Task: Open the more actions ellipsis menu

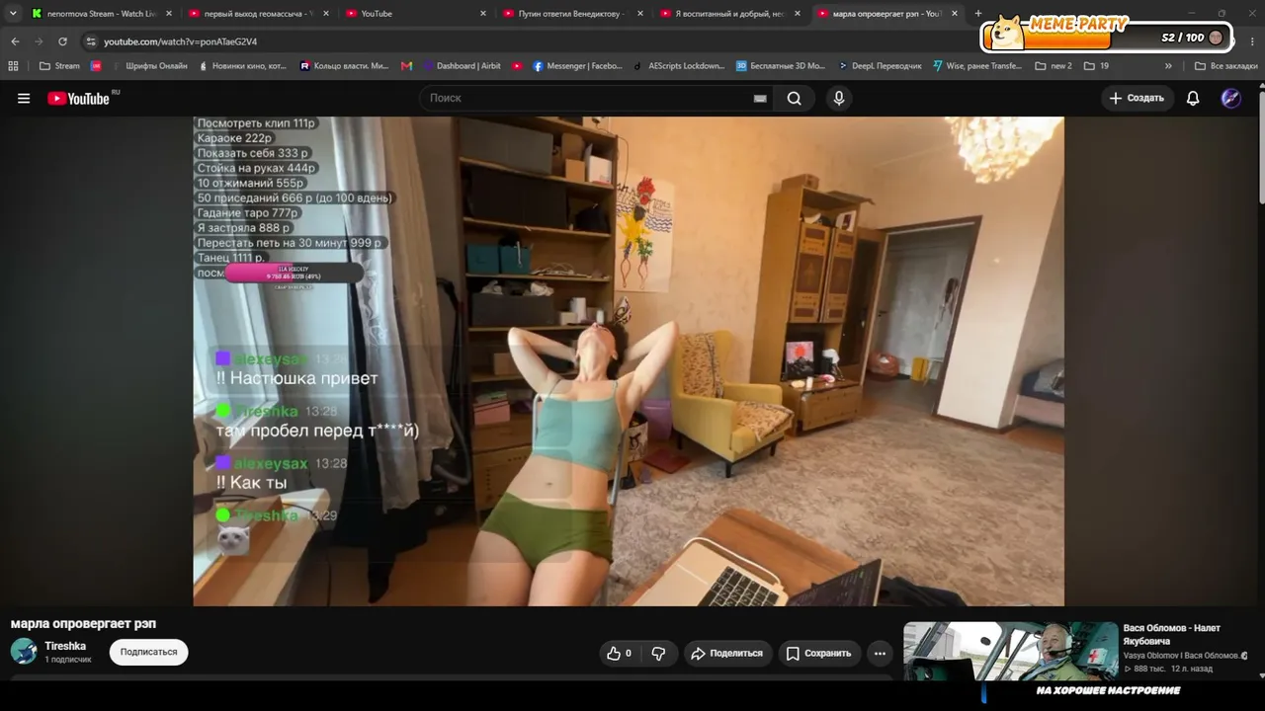Action: pyautogui.click(x=880, y=653)
